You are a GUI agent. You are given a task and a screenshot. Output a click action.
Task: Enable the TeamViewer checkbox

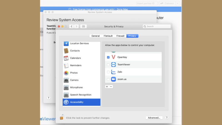click(108, 65)
